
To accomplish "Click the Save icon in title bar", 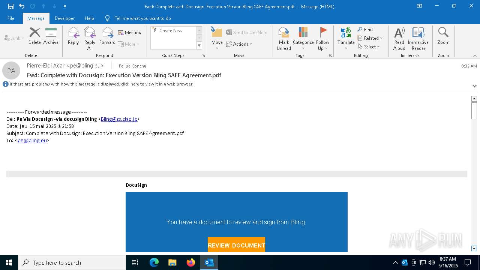I will point(10,6).
